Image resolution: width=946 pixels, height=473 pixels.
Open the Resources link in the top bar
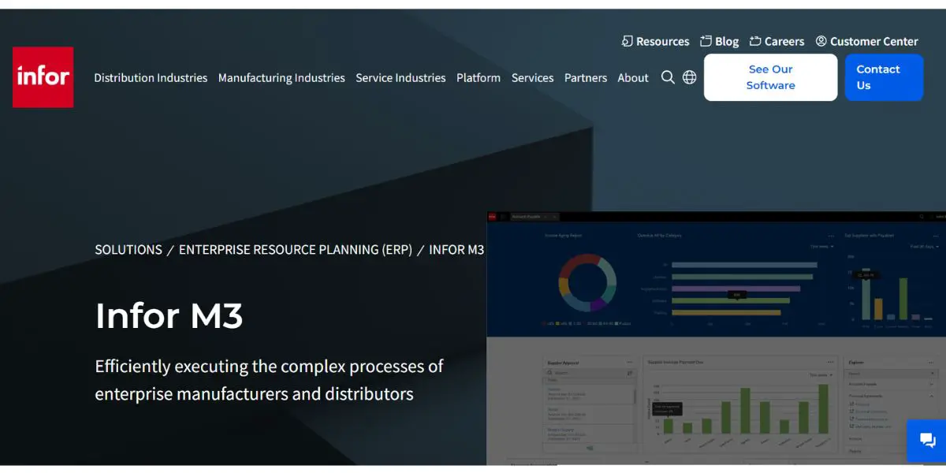[656, 41]
